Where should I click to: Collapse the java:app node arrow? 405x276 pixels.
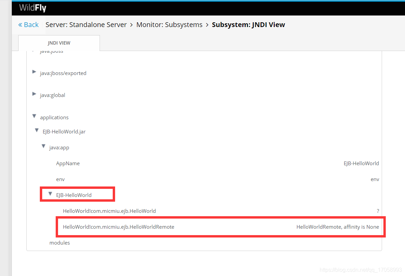pyautogui.click(x=43, y=146)
